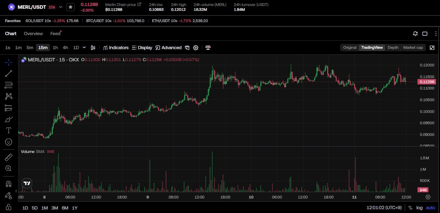Viewport: 440px width, 213px height.
Task: Switch to the Overview tab
Action: tap(33, 34)
